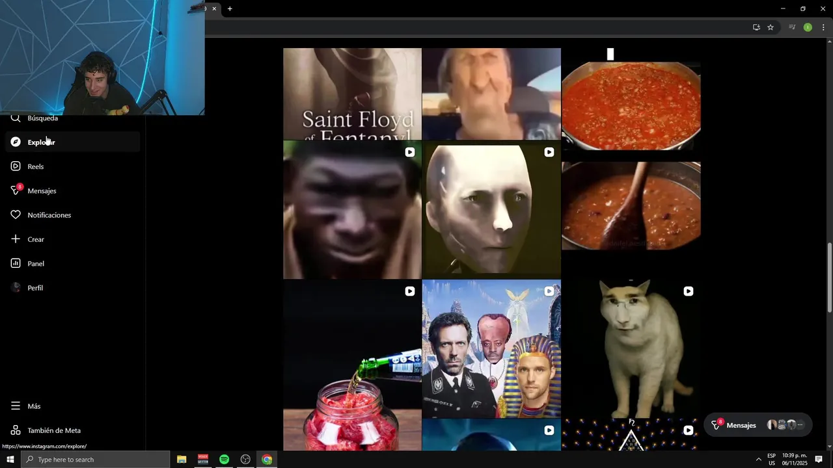Open the bald pale mannequin head reel
This screenshot has width=833, height=468.
click(491, 210)
